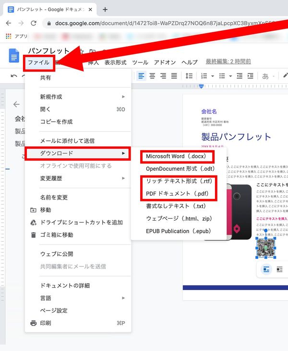Screen dimensions: 288x351
Task: Select コピーを作成 menu entry
Action: coord(78,122)
